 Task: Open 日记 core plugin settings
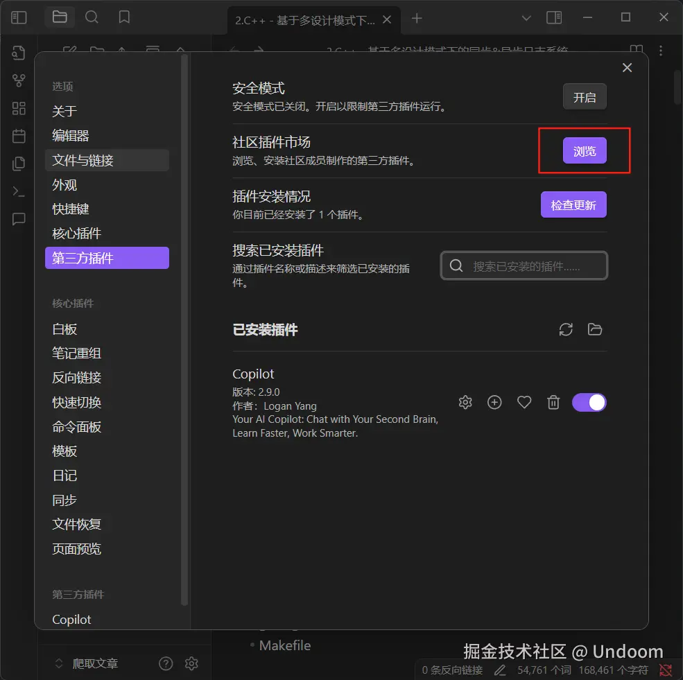click(x=107, y=476)
